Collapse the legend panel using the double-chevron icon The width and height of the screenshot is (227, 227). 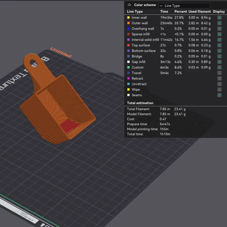(129, 5)
